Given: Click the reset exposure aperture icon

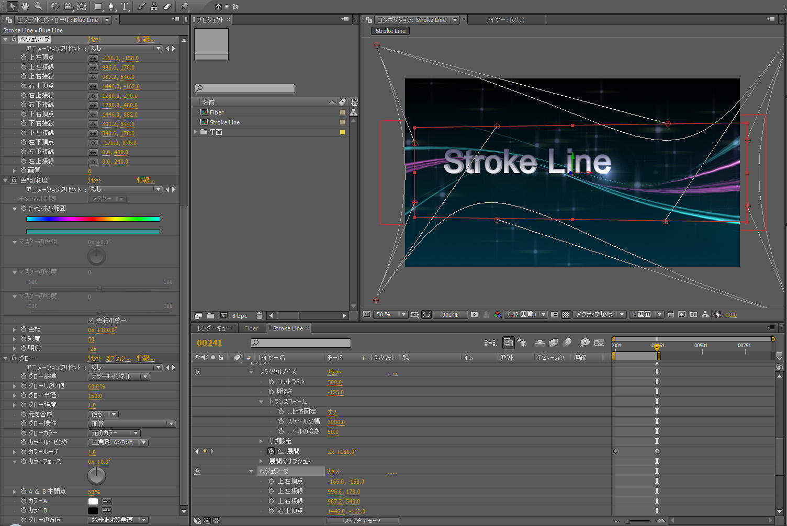Looking at the screenshot, I should coord(717,314).
